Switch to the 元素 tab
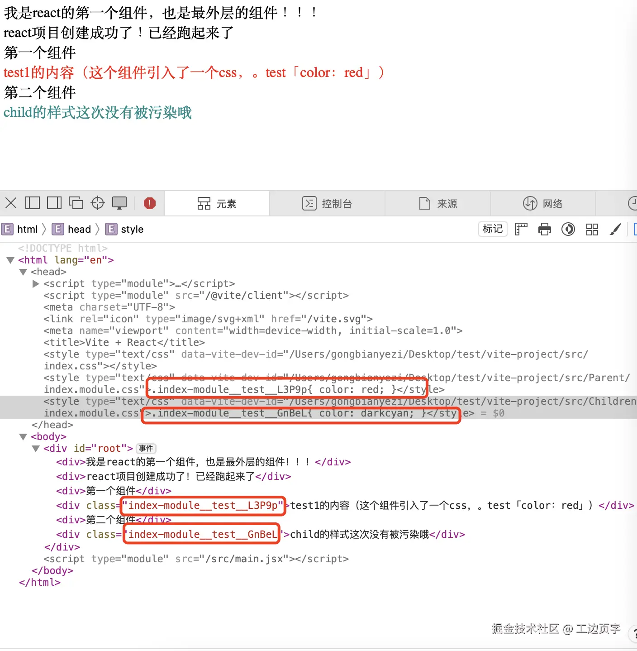The image size is (637, 651). click(217, 204)
